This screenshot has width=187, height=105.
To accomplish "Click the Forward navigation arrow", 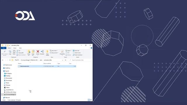I will 6,60.
